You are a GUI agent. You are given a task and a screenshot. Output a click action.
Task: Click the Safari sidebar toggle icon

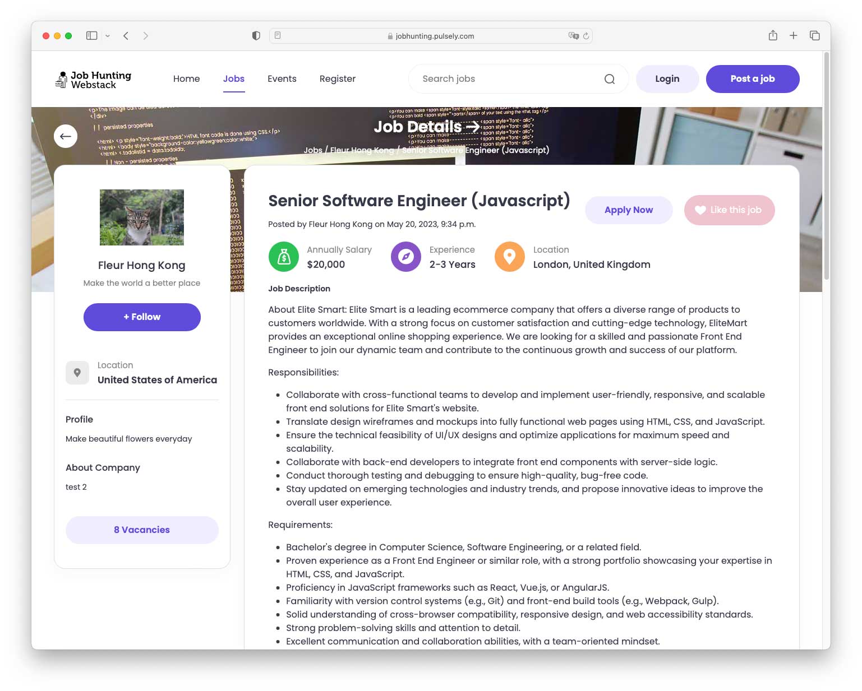91,36
